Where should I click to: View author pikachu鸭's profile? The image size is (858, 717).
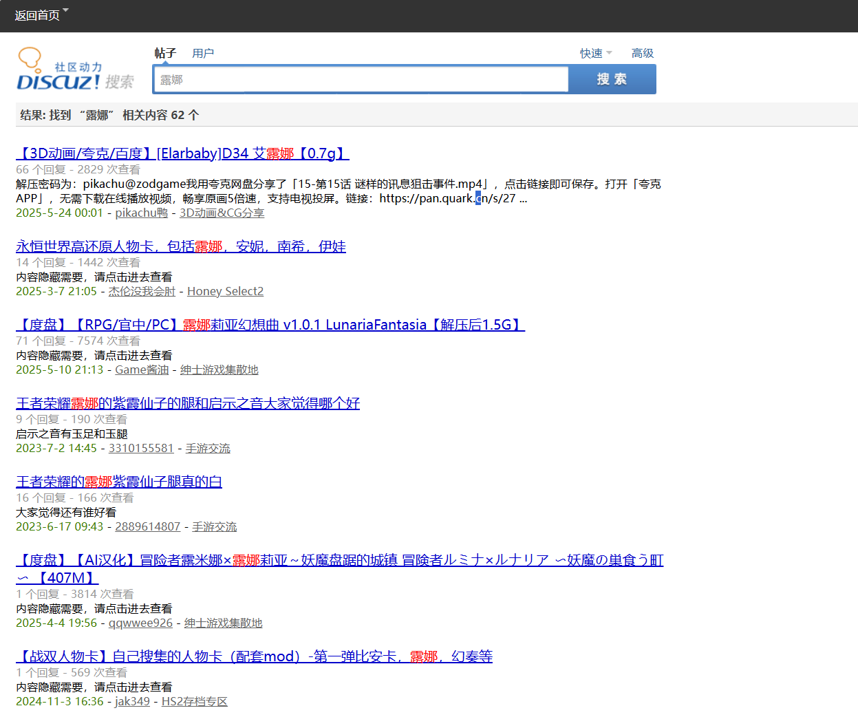tap(142, 213)
